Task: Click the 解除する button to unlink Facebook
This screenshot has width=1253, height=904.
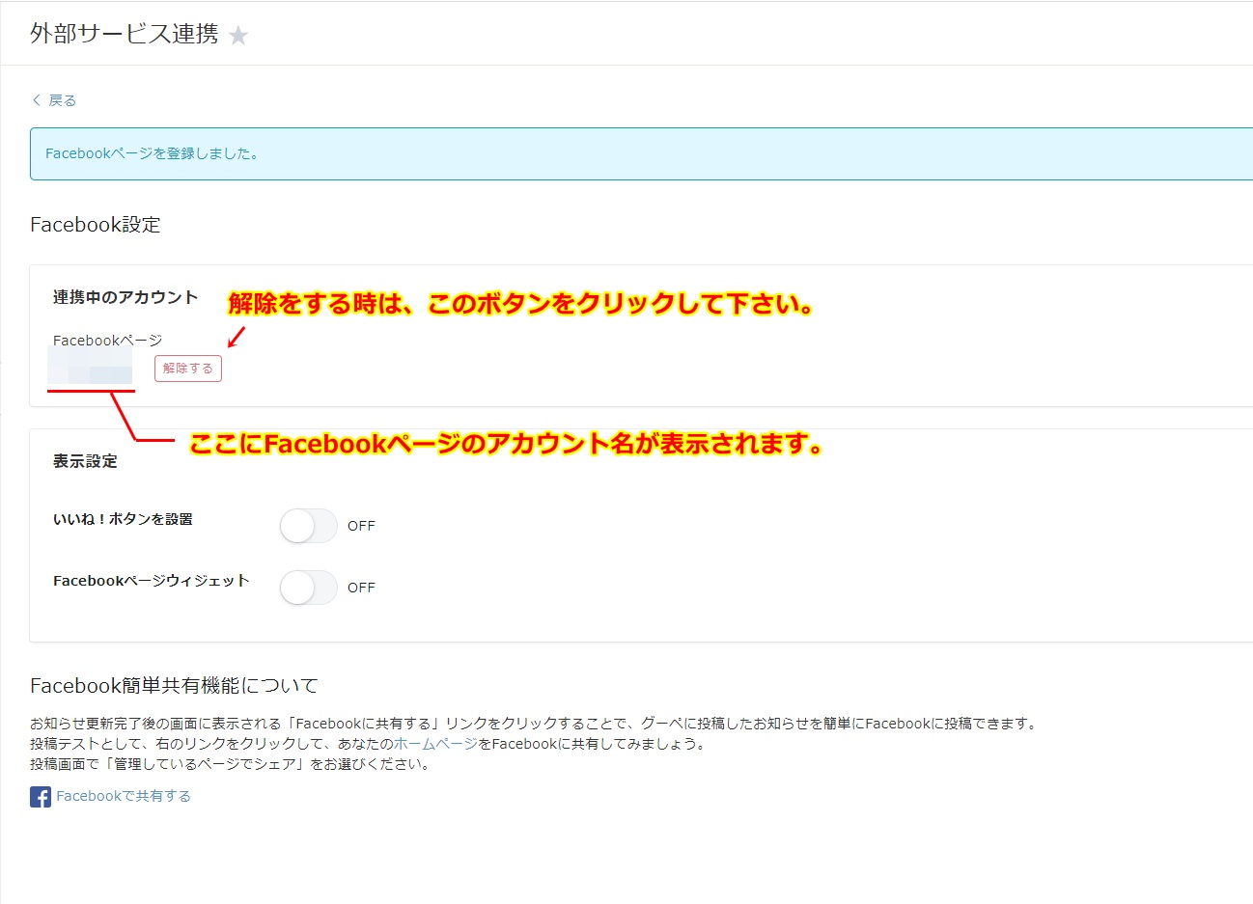Action: [x=188, y=369]
